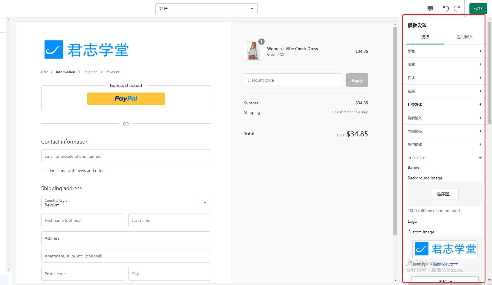Click the redo arrow icon
492x285 pixels.
coord(457,8)
